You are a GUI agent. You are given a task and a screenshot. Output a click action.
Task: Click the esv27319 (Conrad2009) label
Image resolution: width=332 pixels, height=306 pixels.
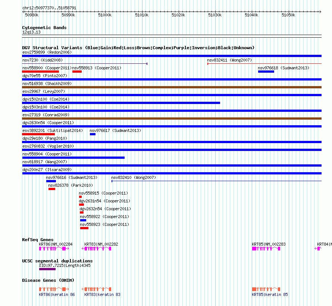(46, 115)
